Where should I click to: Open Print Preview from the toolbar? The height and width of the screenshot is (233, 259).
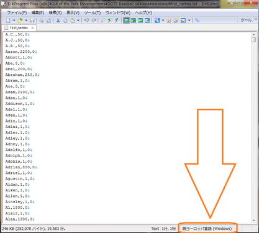point(48,21)
